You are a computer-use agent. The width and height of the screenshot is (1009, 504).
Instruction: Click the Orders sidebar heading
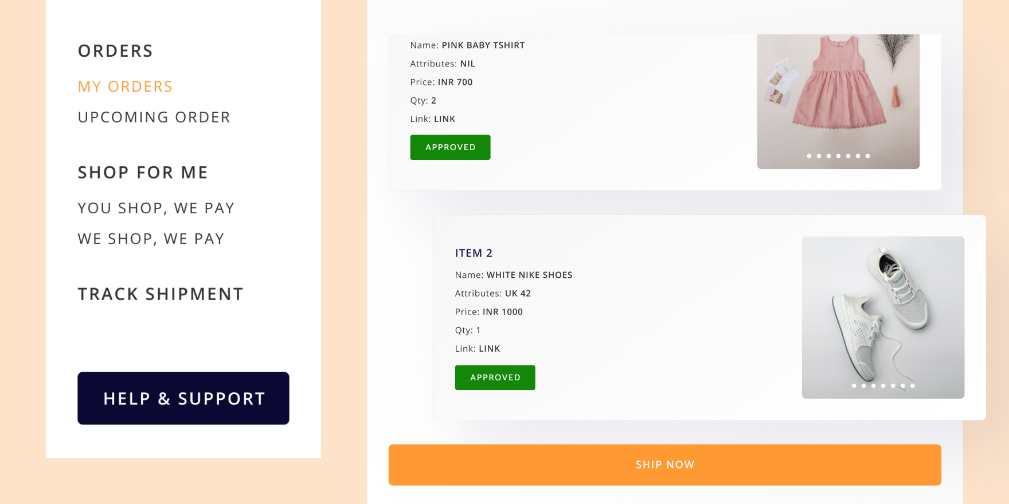tap(115, 51)
